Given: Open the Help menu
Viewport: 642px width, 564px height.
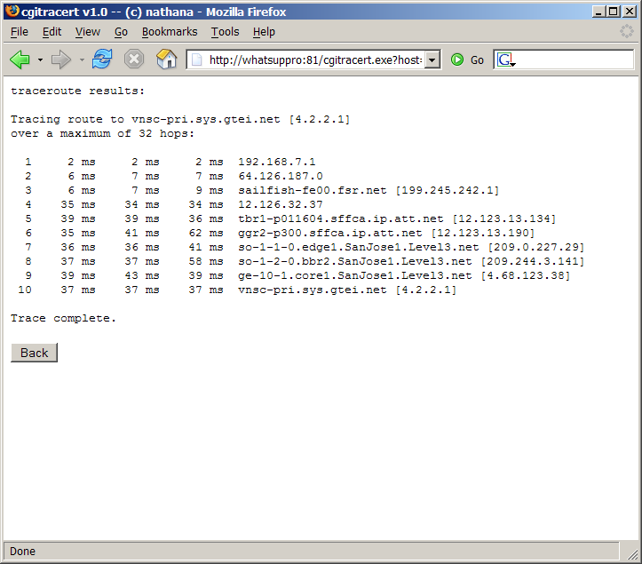Looking at the screenshot, I should click(x=264, y=32).
